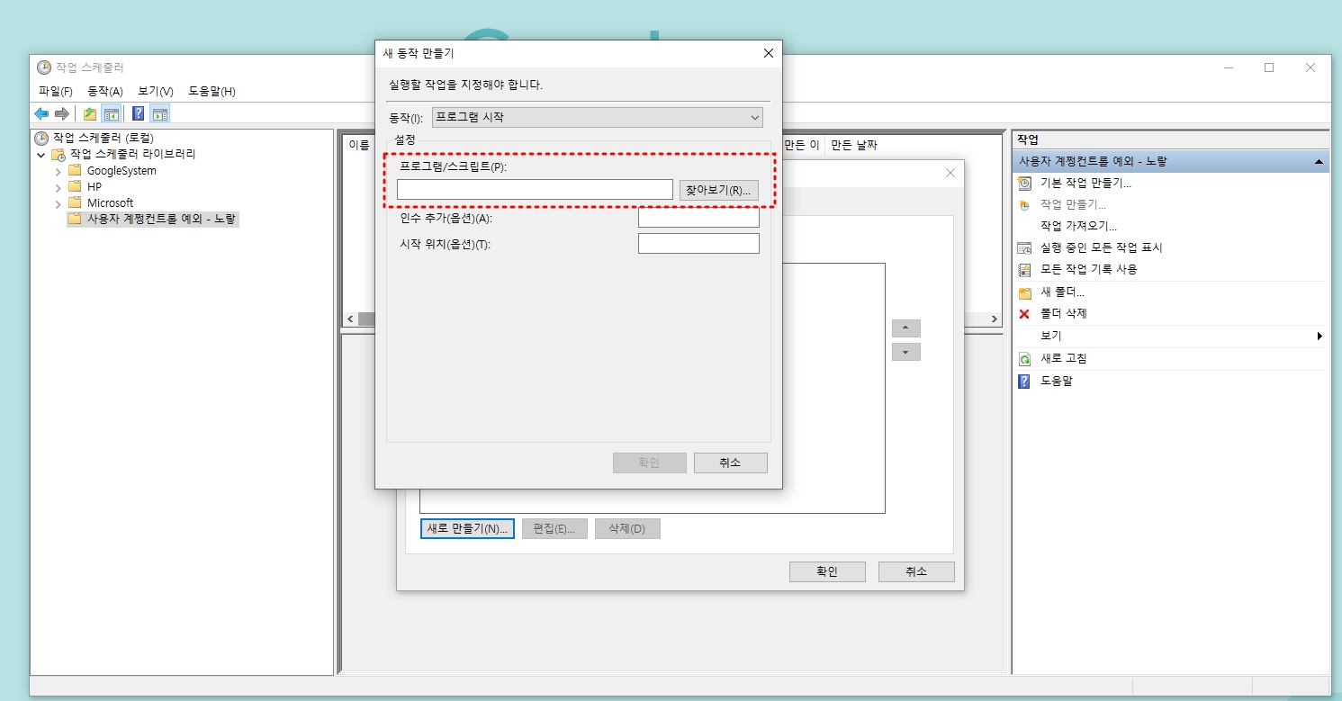This screenshot has width=1342, height=701.
Task: Open the 도움말(H) menu
Action: click(212, 91)
